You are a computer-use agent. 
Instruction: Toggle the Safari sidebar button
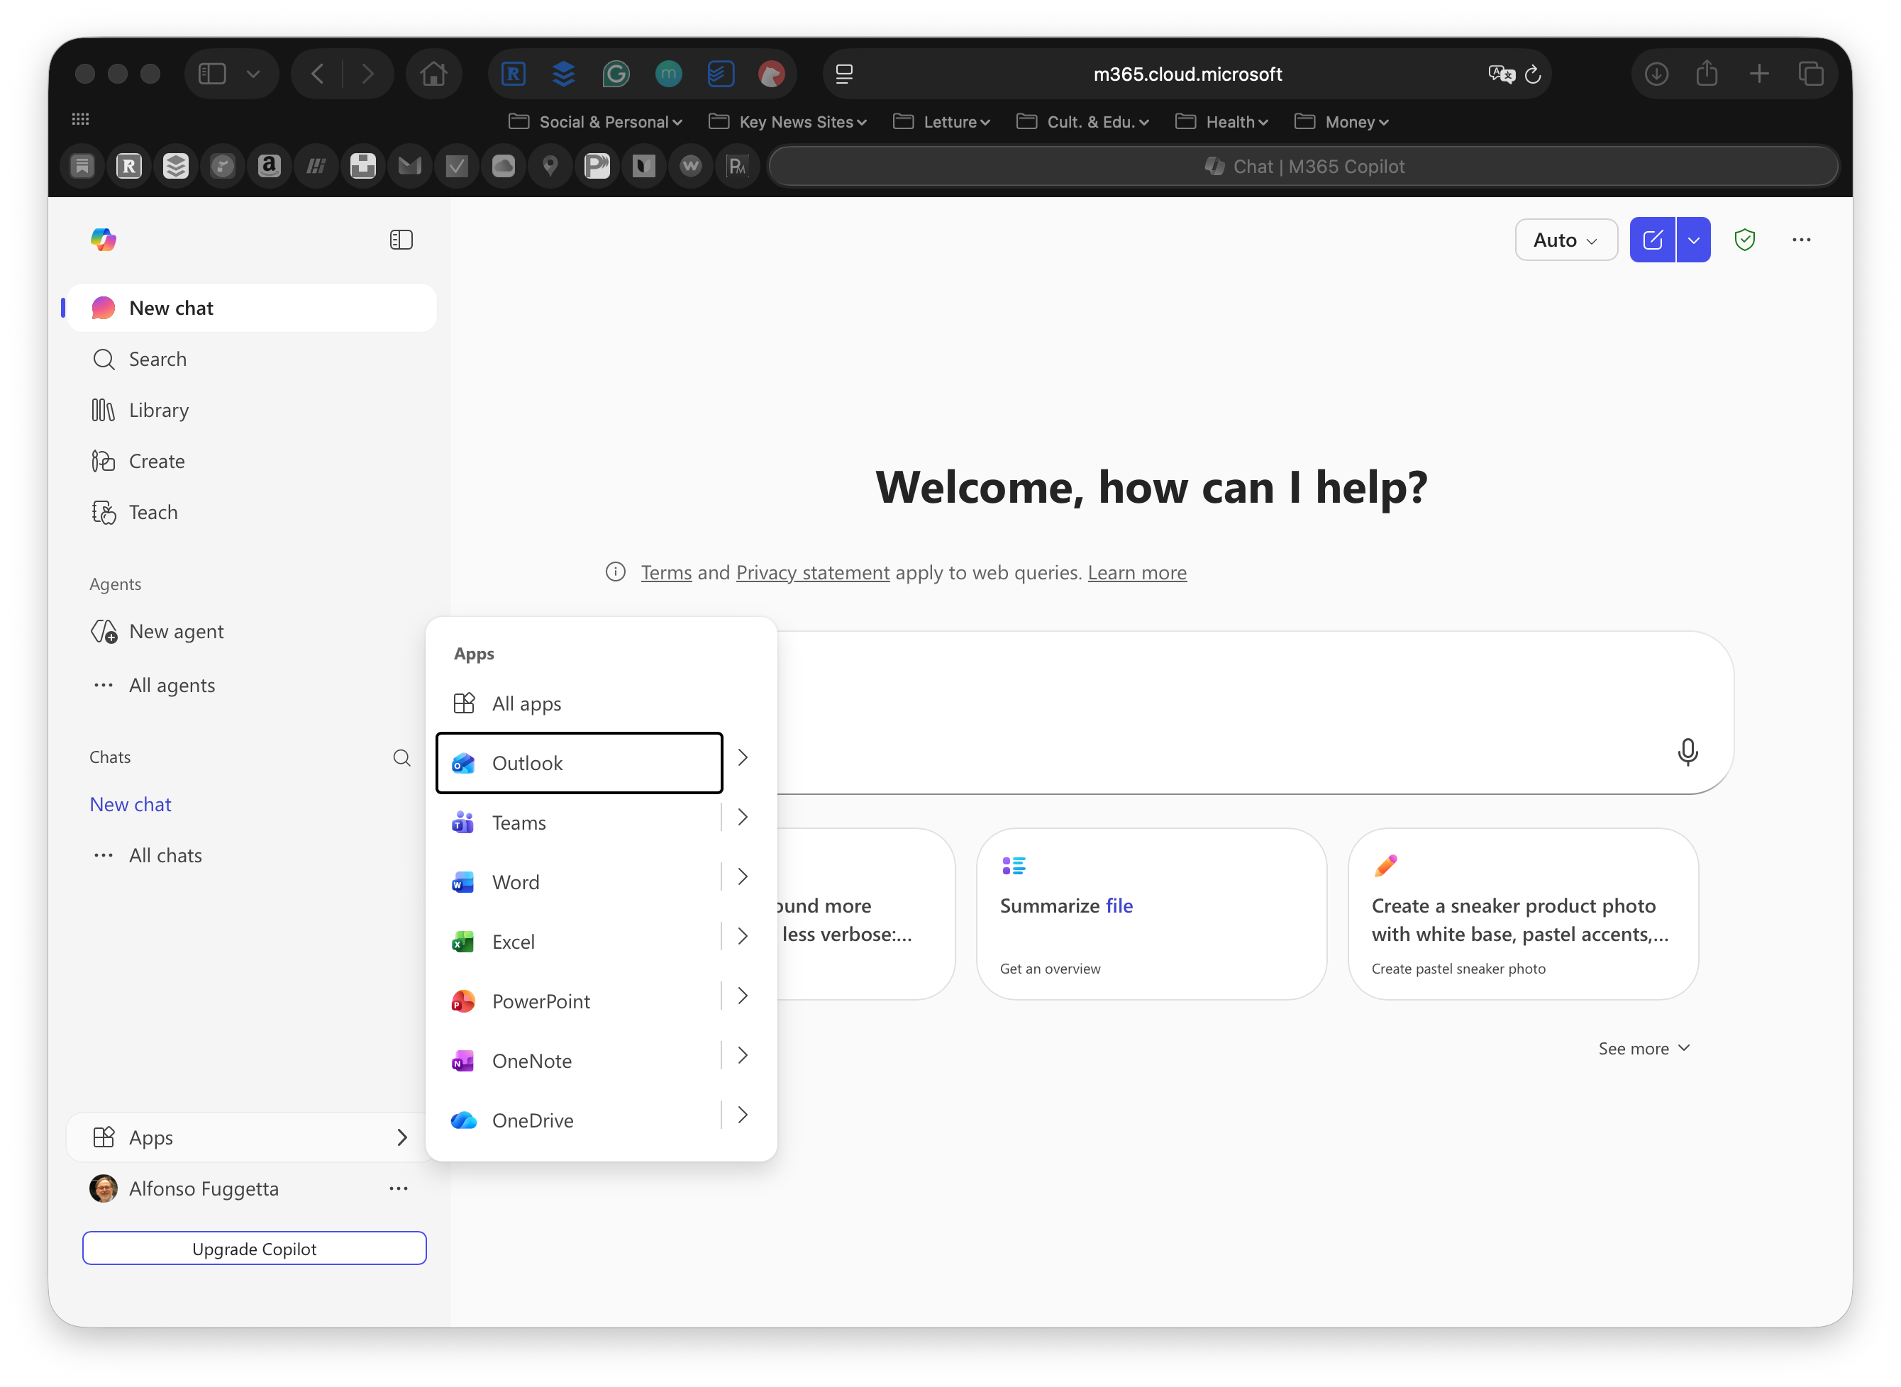pos(211,74)
